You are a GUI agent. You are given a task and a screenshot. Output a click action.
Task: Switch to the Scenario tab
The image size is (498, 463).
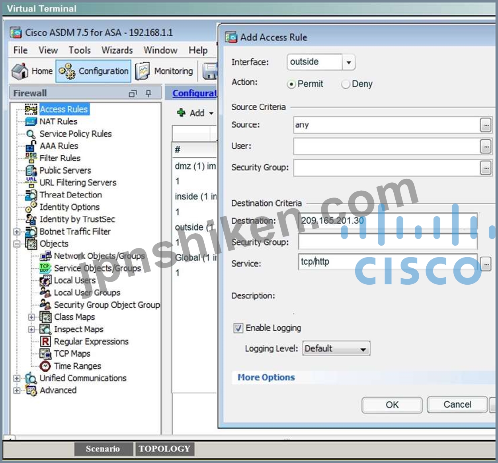pyautogui.click(x=103, y=449)
